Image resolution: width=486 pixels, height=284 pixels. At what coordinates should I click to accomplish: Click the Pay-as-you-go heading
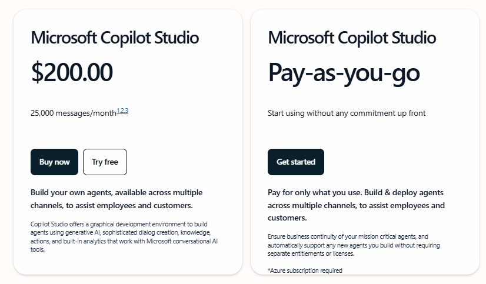(x=344, y=73)
